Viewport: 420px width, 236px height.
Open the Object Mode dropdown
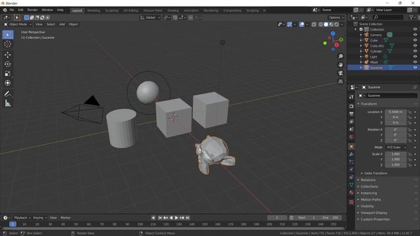pos(18,24)
